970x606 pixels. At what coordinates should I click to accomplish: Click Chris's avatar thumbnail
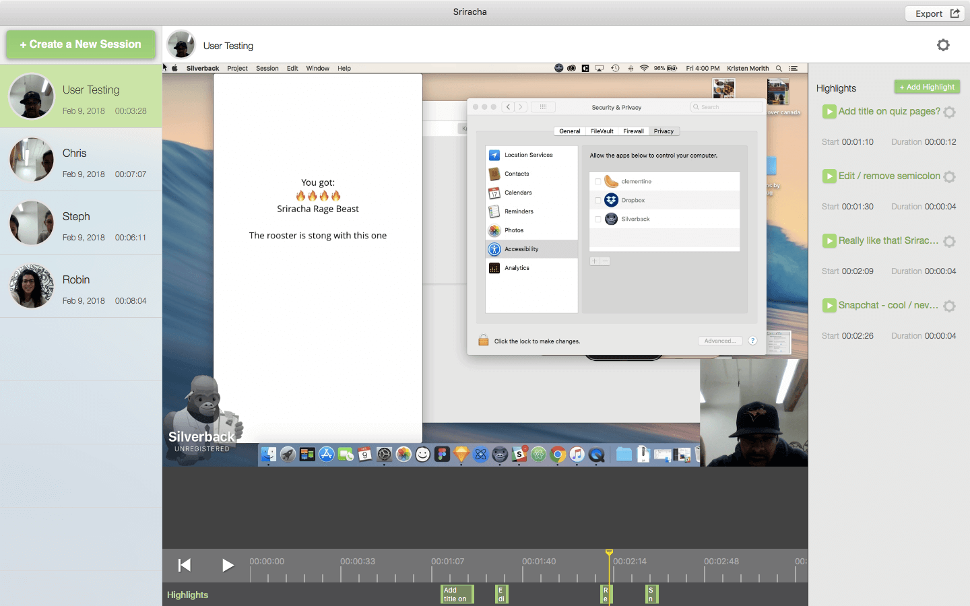(32, 160)
